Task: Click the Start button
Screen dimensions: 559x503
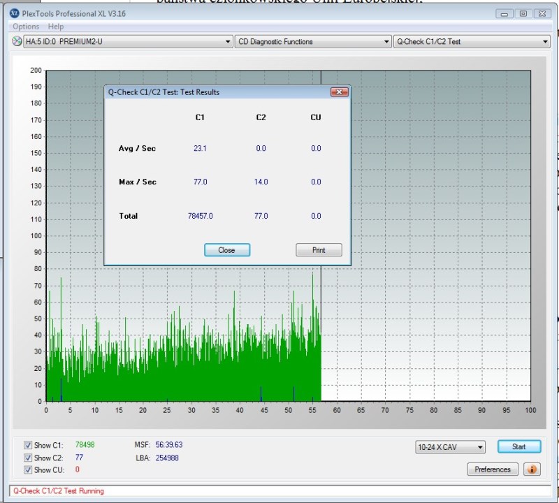Action: pos(519,446)
